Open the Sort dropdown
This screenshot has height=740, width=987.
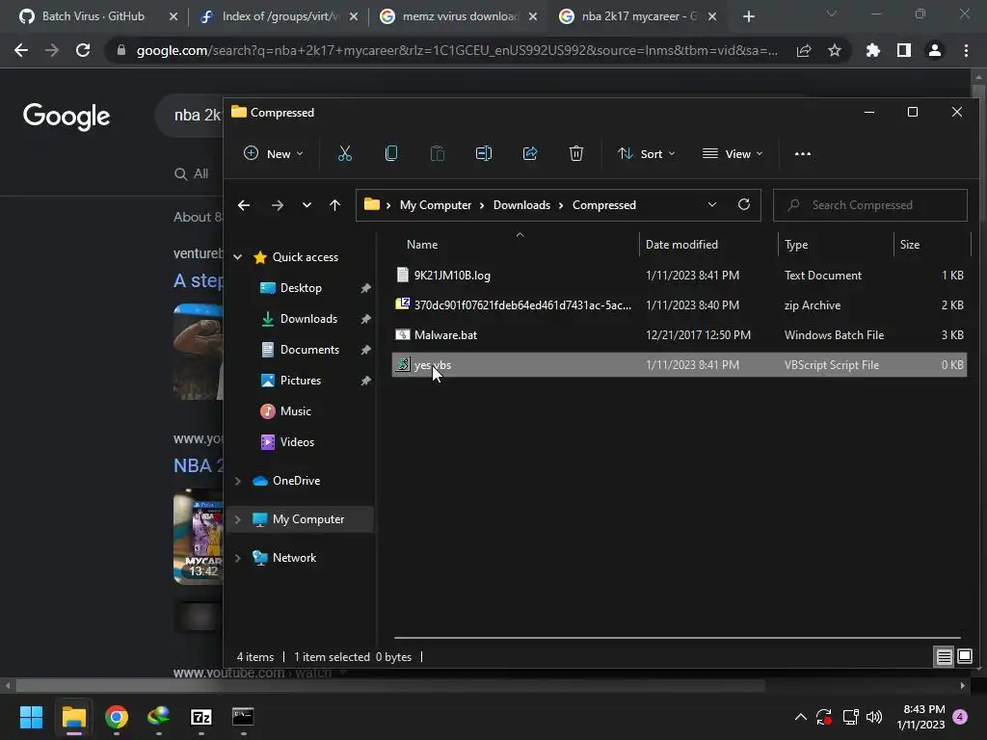[x=647, y=153]
